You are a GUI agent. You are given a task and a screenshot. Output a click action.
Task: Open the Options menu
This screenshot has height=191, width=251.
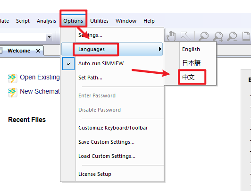point(73,21)
